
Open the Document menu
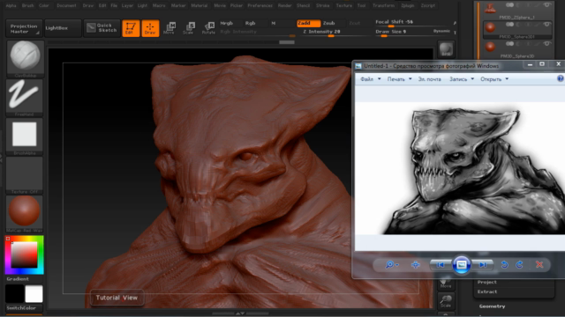point(67,6)
